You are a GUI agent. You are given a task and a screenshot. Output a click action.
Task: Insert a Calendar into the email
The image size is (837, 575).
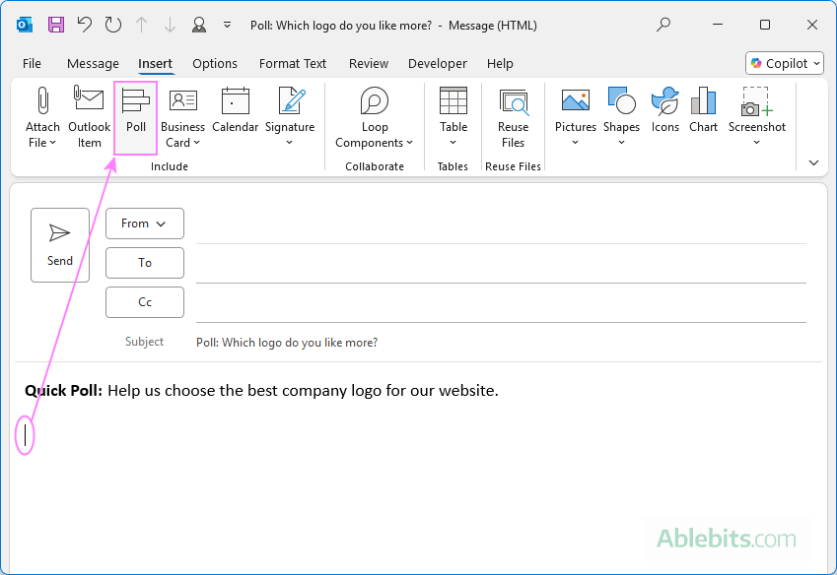click(235, 117)
